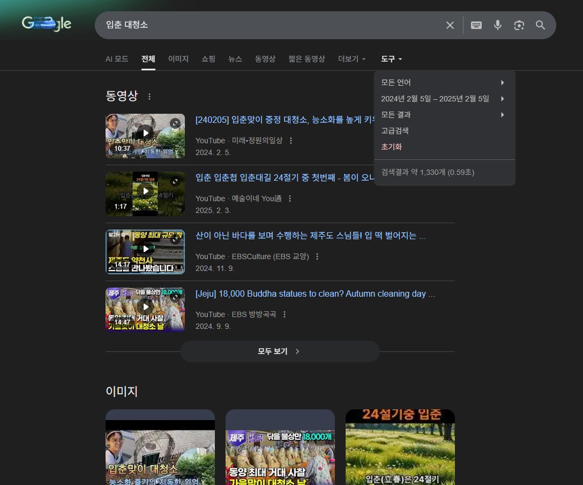
Task: Switch to the 뉴스 tab
Action: pyautogui.click(x=235, y=59)
